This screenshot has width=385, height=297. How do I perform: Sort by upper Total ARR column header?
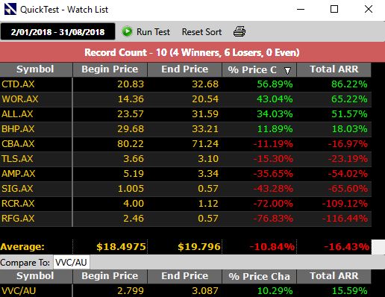click(334, 69)
